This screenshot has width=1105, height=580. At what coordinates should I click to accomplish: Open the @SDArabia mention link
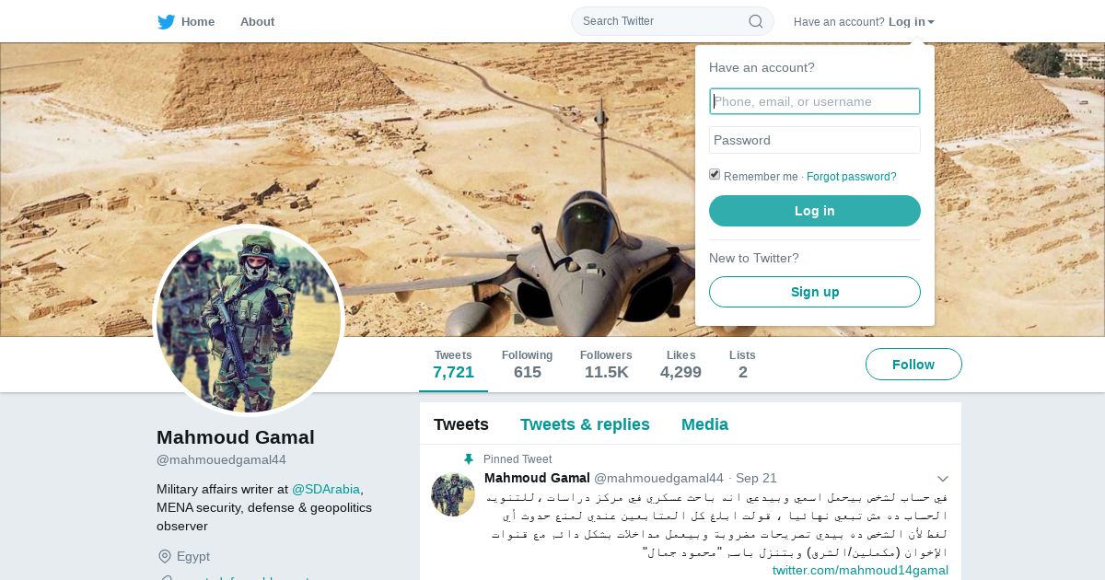[326, 489]
